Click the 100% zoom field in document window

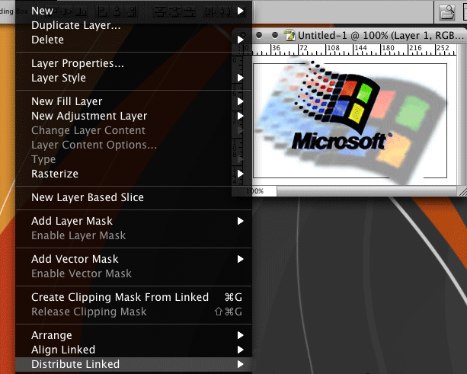(258, 191)
